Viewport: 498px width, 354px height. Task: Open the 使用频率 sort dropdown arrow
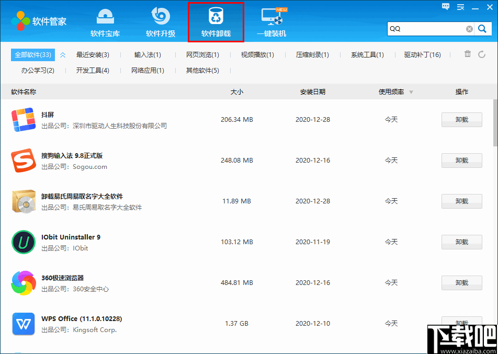click(x=412, y=92)
